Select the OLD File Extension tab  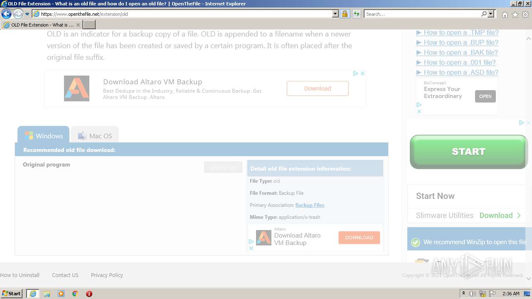(x=41, y=25)
